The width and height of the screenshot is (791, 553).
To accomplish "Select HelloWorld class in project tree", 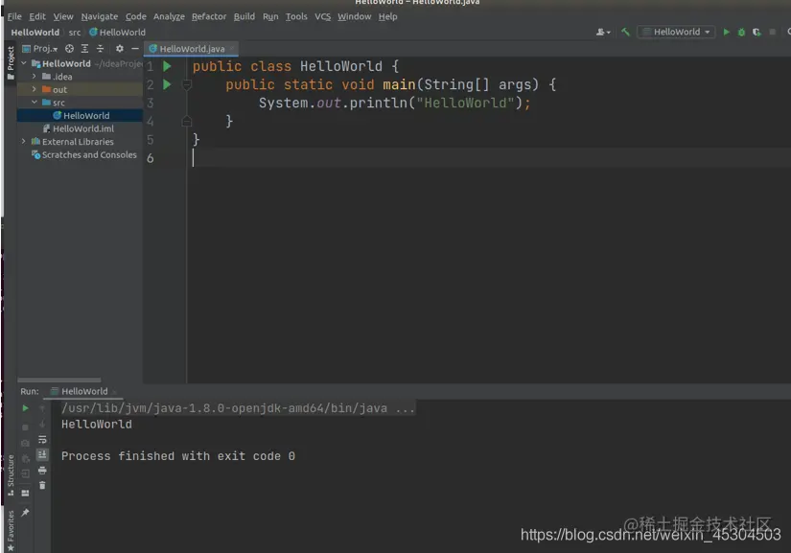I will (x=81, y=115).
